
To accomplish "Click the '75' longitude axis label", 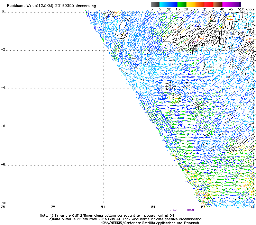I will click(x=3, y=207).
